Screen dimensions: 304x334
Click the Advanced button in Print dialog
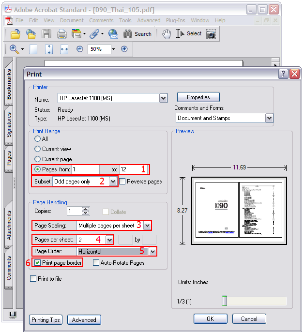click(84, 320)
